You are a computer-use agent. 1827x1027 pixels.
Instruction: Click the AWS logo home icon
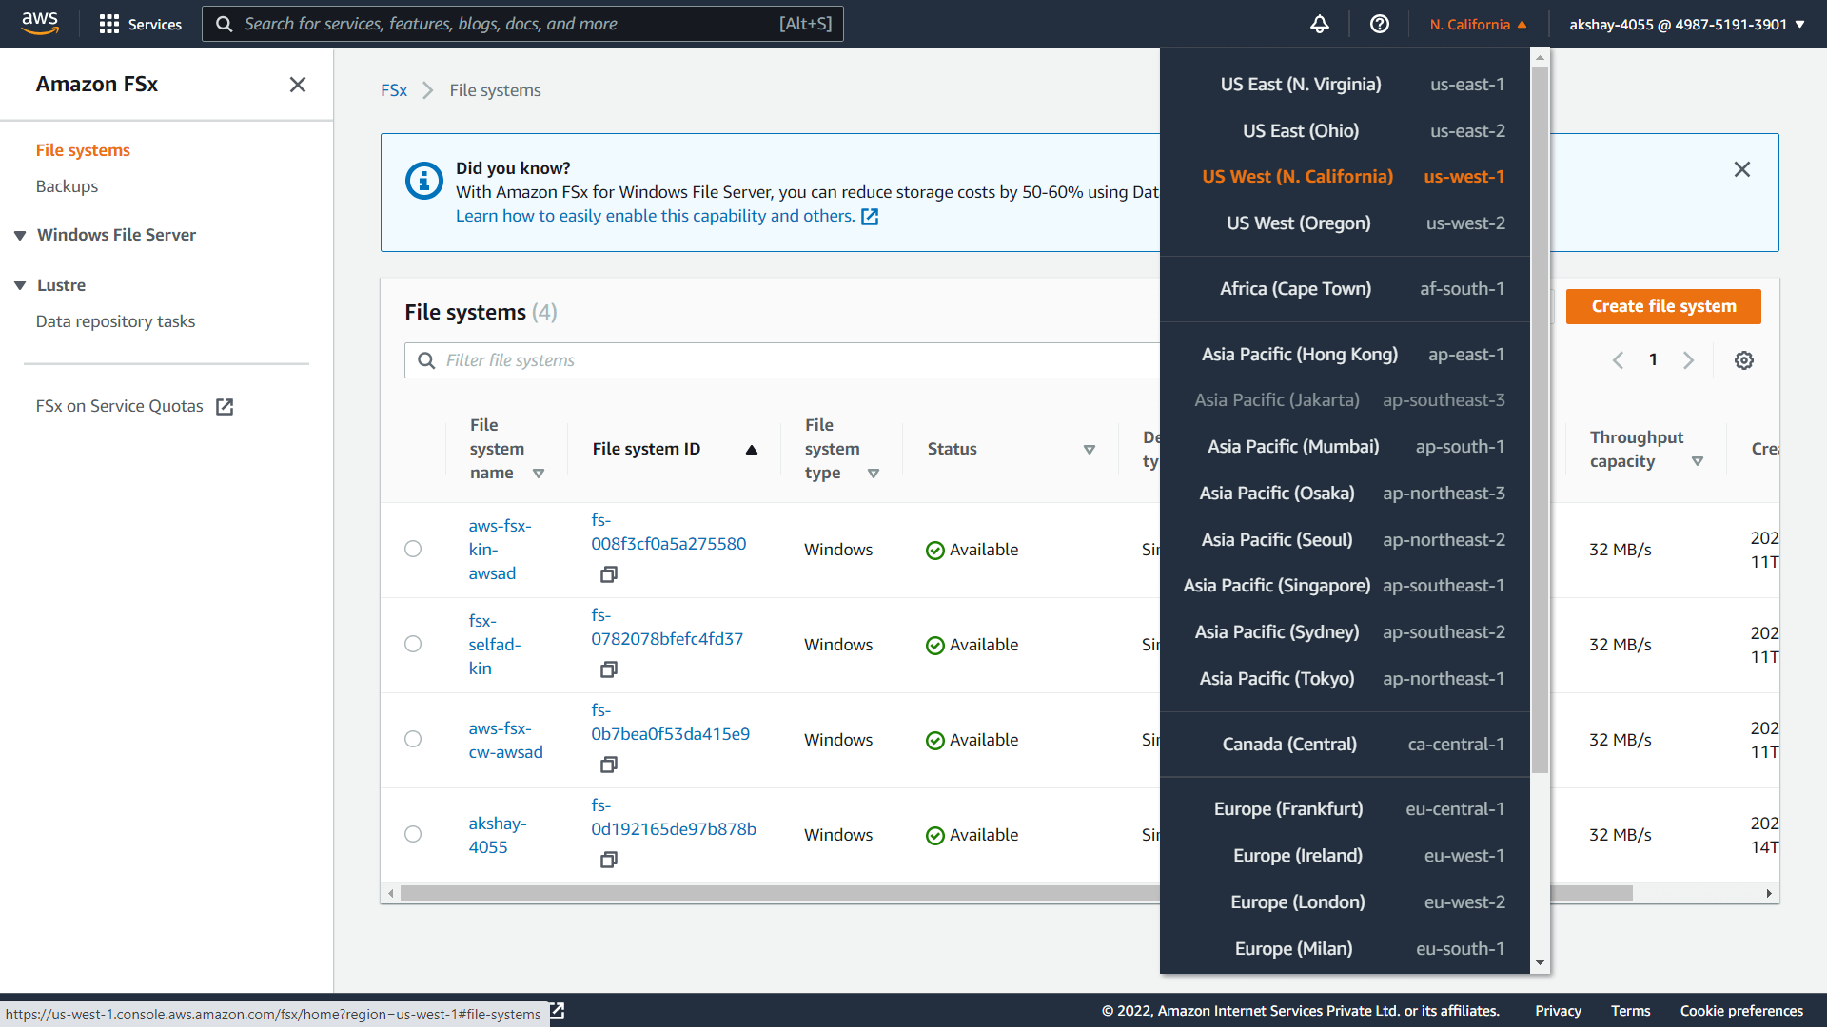click(40, 23)
